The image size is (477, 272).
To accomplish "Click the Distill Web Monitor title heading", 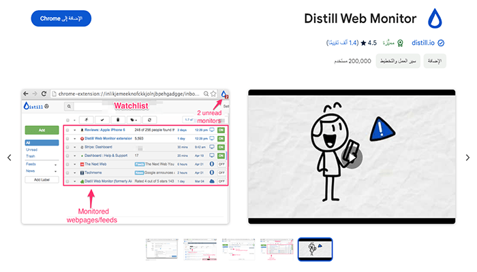I will point(360,18).
